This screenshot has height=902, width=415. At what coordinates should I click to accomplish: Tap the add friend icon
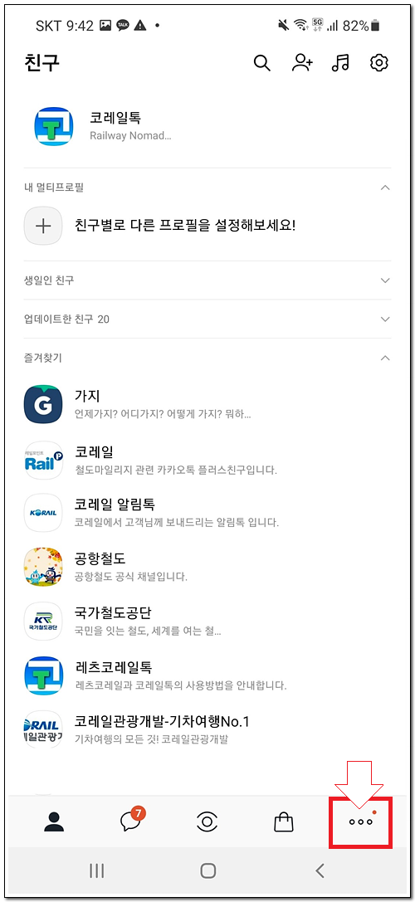click(301, 63)
